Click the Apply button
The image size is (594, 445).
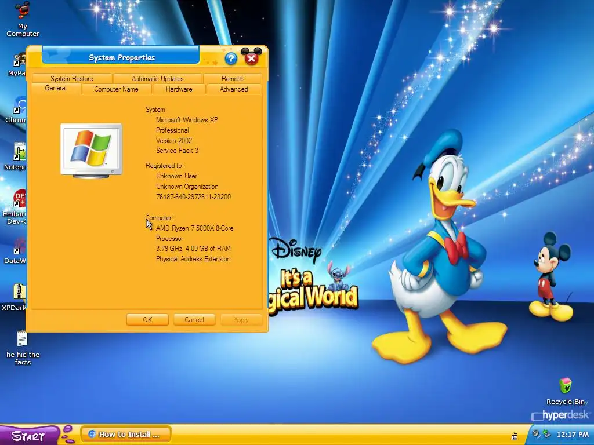241,320
